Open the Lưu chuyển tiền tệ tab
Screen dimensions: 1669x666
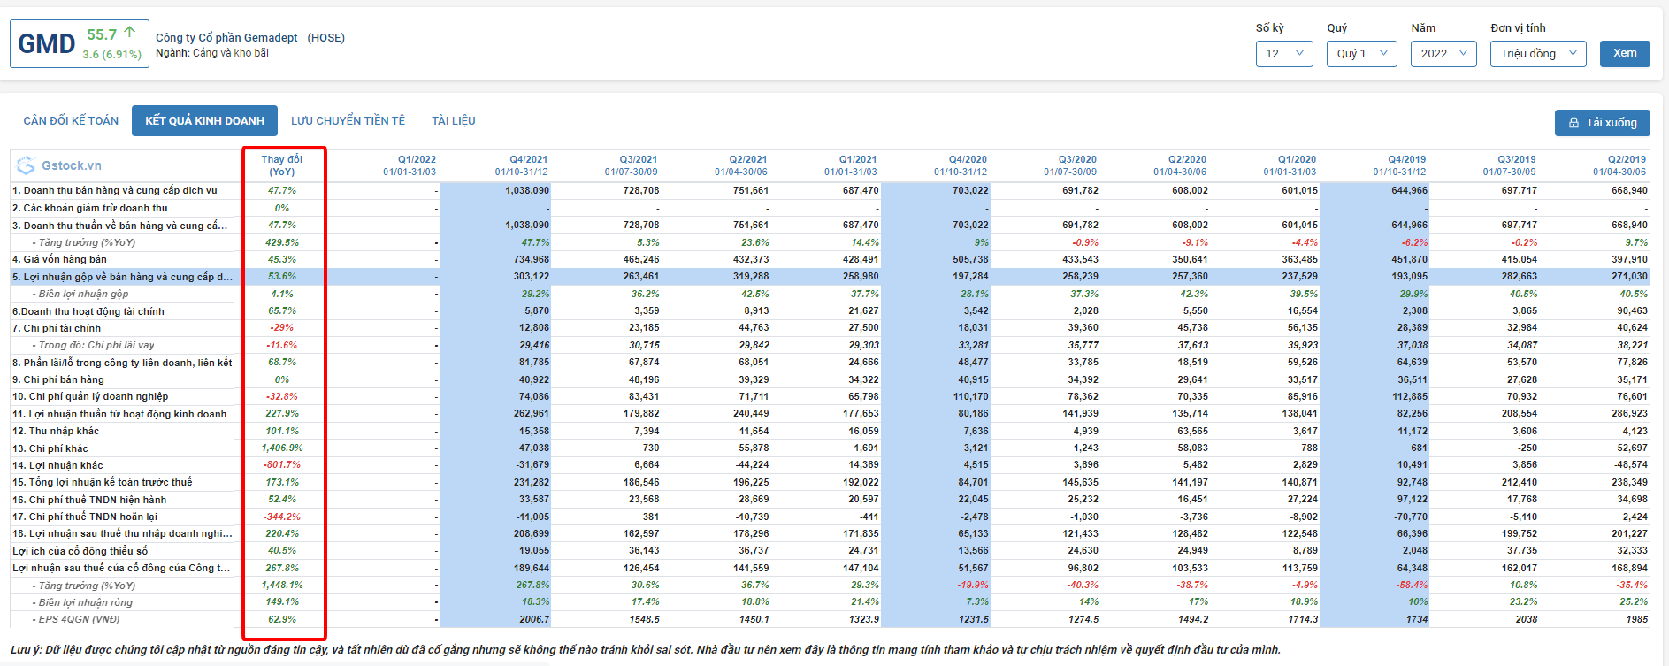[348, 121]
